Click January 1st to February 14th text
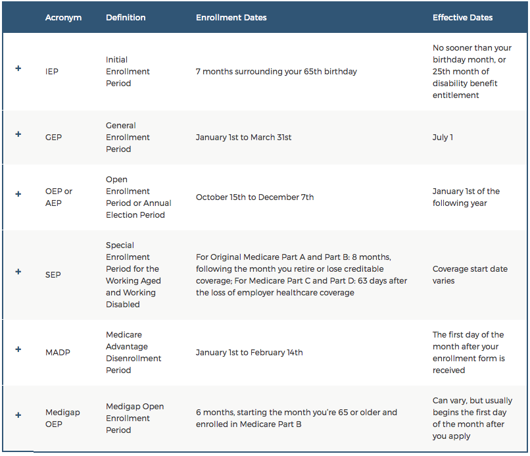Viewport: 530px width, 456px height. [x=249, y=352]
